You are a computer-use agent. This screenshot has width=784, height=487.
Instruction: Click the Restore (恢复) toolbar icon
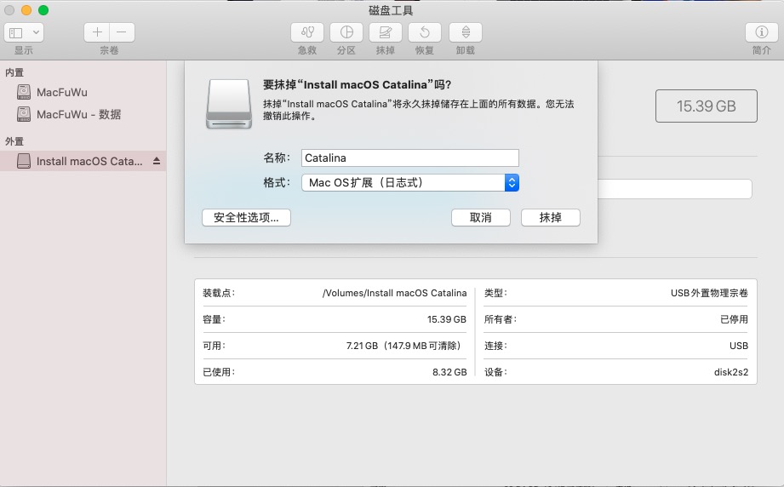(x=425, y=32)
